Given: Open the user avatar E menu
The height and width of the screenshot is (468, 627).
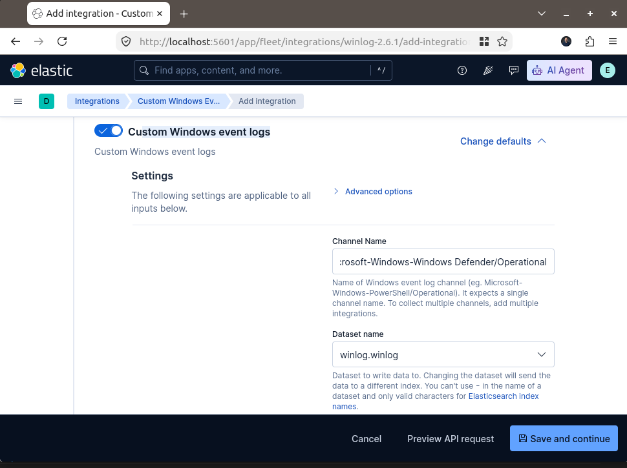Looking at the screenshot, I should (608, 70).
